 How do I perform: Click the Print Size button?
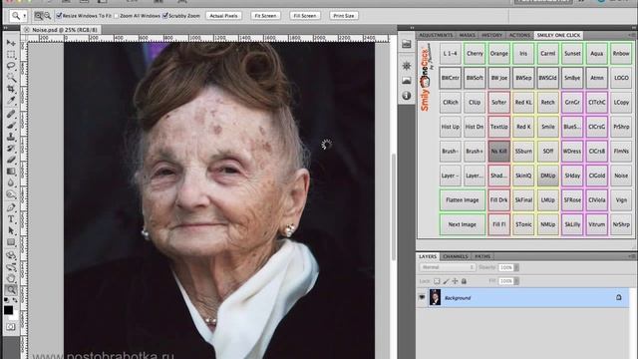coord(344,16)
